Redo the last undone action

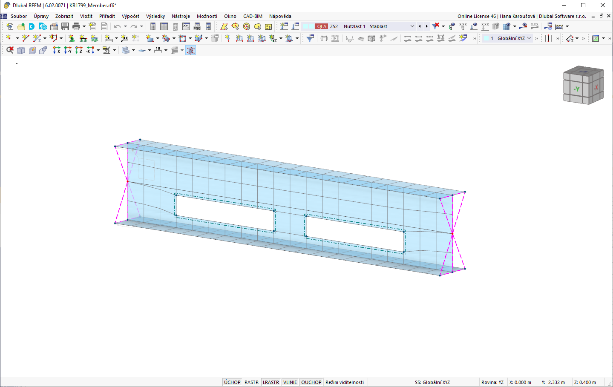click(x=134, y=26)
